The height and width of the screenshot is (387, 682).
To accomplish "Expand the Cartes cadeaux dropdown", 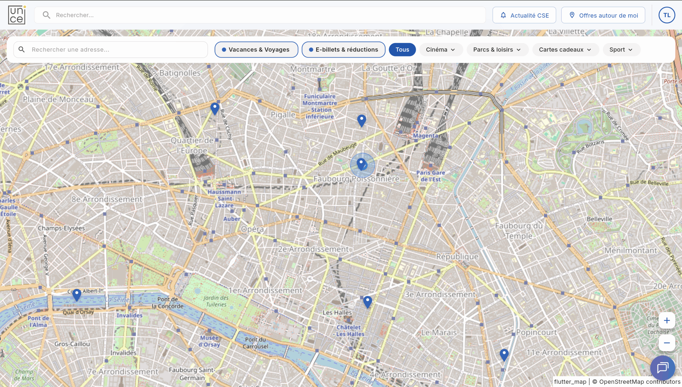I will 565,50.
